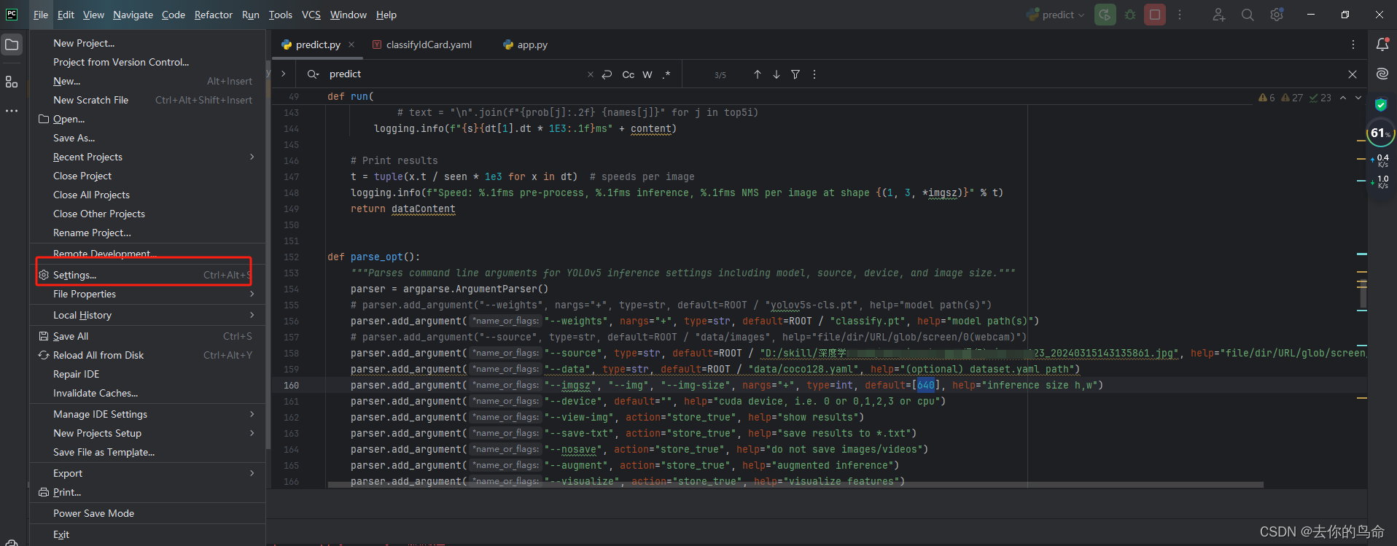Select Invalidate Caches... entry

pyautogui.click(x=147, y=393)
